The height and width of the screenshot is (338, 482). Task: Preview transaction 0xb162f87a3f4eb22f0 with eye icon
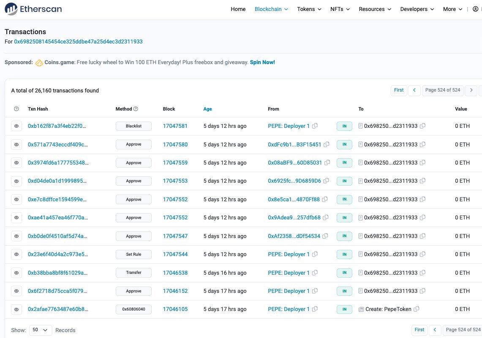(16, 126)
